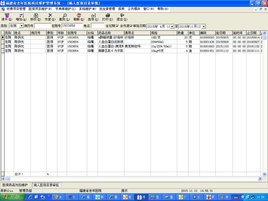Viewport: 268px width, 201px height.
Task: Open the 收费项目管理 menu
Action: coord(16,9)
